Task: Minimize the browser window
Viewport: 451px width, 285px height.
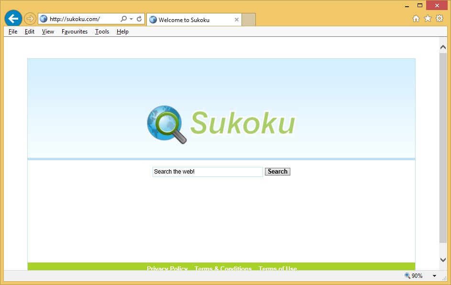Action: tap(407, 6)
